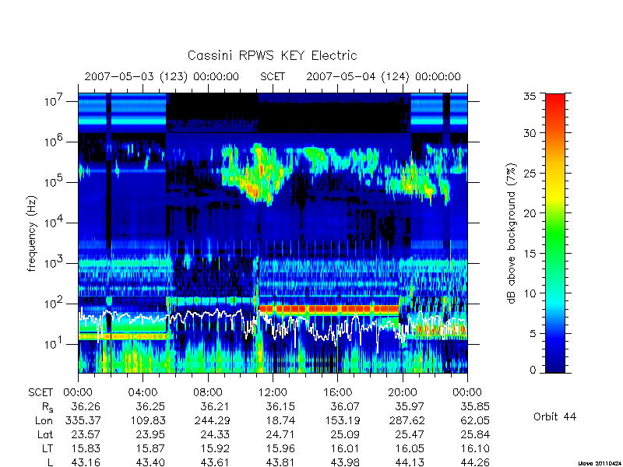Click the LT value "16.01"
The height and width of the screenshot is (467, 623).
coord(345,449)
